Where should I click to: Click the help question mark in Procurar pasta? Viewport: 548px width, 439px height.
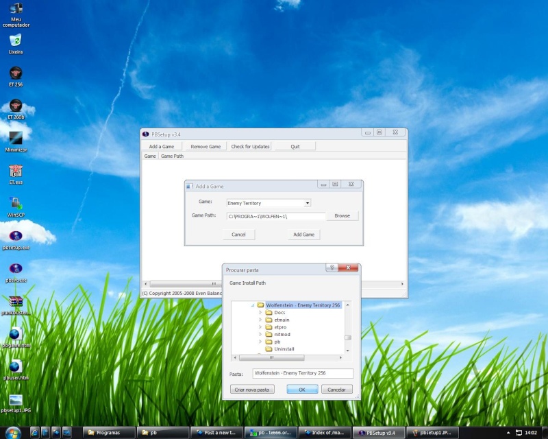coord(332,268)
